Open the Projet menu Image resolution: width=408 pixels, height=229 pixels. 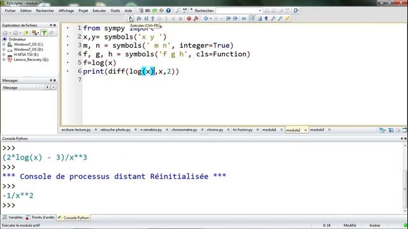[84, 11]
